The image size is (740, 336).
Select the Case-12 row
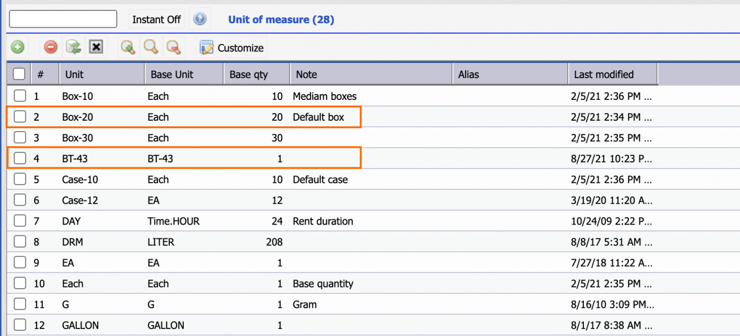coord(370,200)
